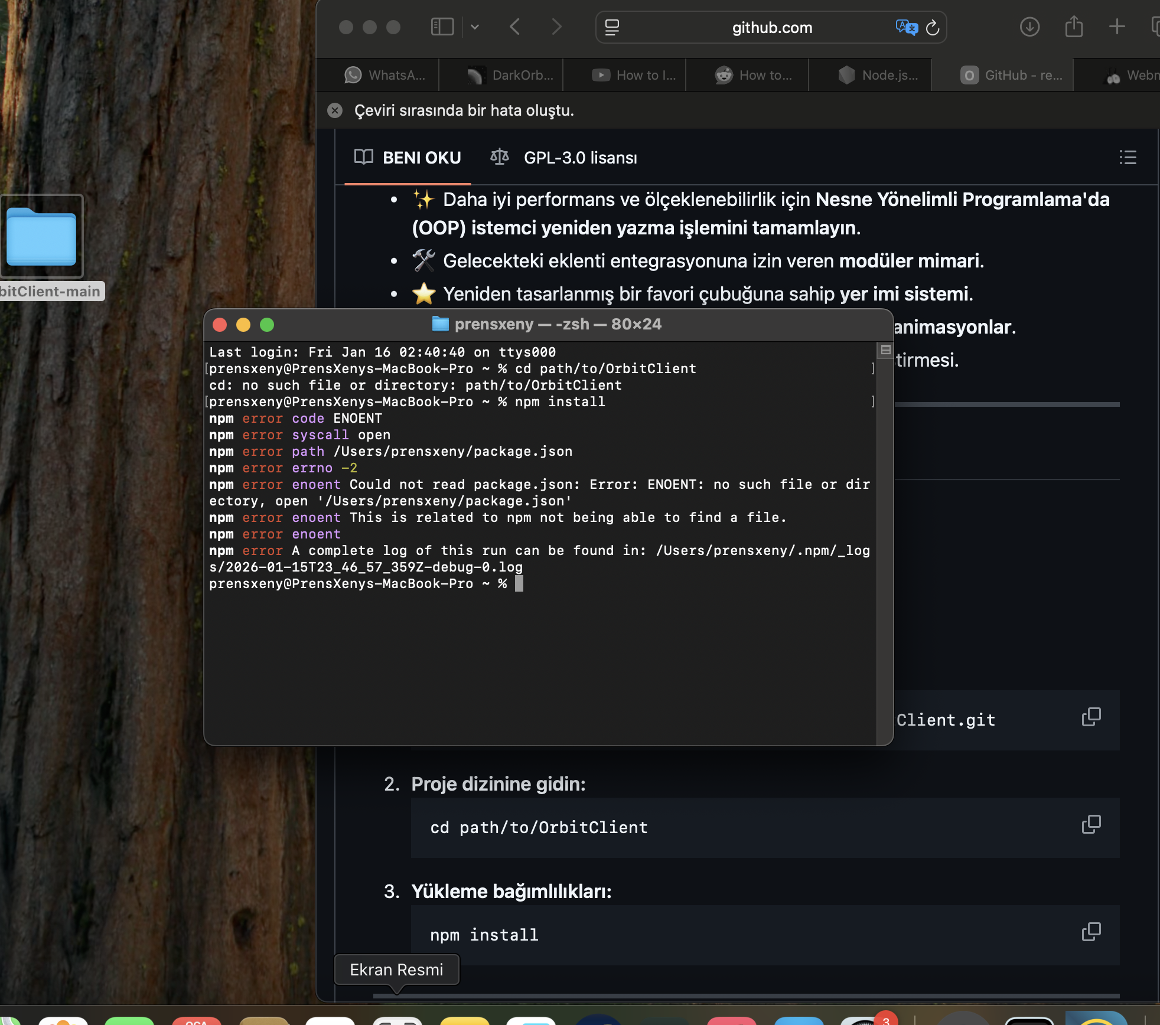Click the 'cd path/to/OrbitClient' code text
This screenshot has height=1025, width=1160.
(539, 828)
